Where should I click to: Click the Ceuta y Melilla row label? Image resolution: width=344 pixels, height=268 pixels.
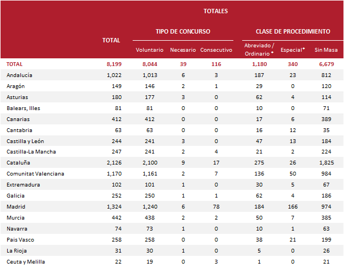[26, 262]
